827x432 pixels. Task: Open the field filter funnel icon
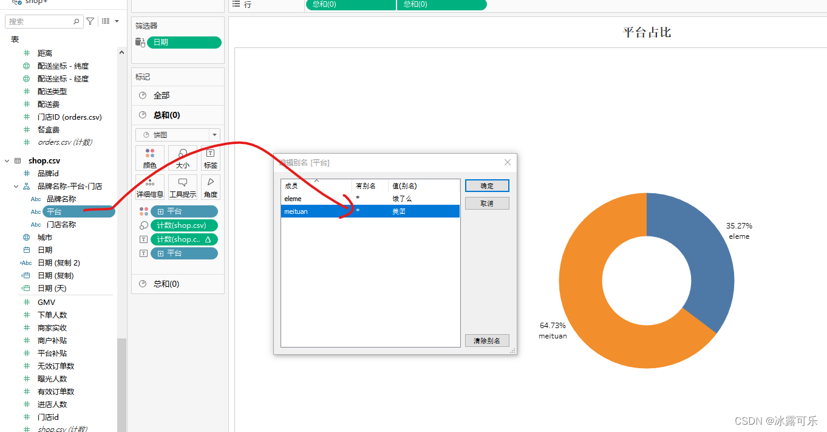[90, 21]
